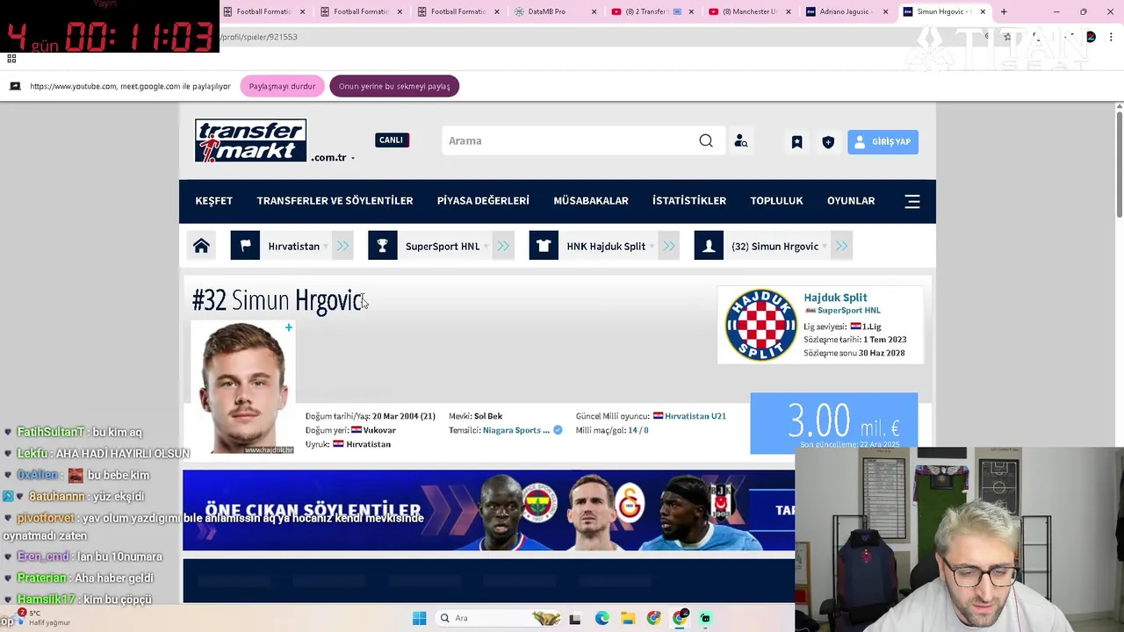Close the DataMB Pro tab
This screenshot has height=632, width=1124.
(594, 11)
